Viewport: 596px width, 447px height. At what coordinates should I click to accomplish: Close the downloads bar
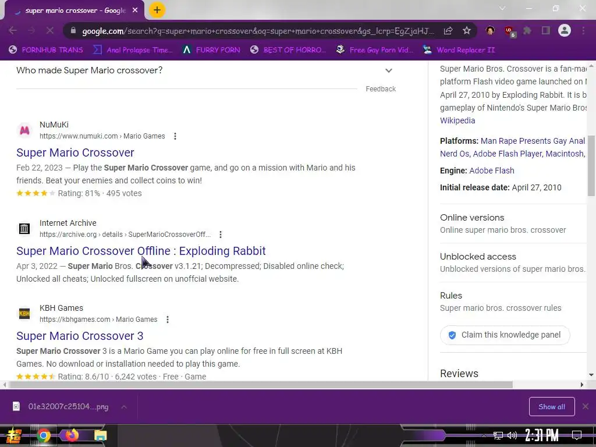[586, 407]
